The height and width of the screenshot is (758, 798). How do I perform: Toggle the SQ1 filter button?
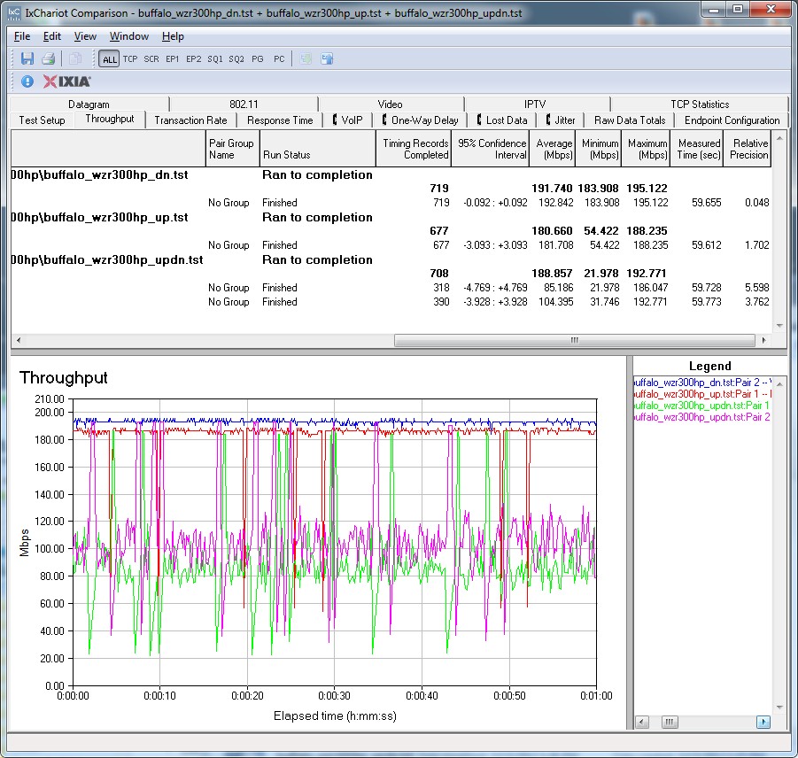click(214, 59)
